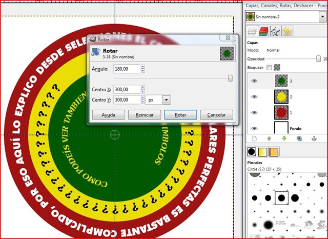Create a new layer
This screenshot has width=328, height=239.
[254, 138]
